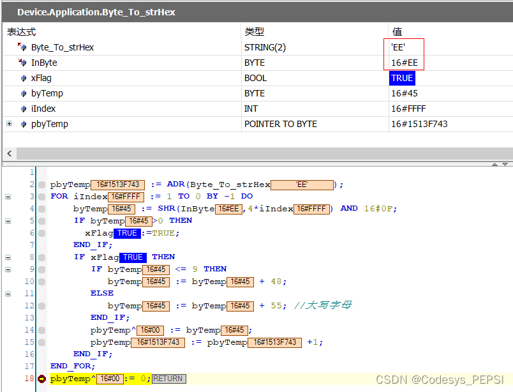Toggle breakpoint dot on line 3
Viewport: 513px width, 392px height.
coord(41,197)
